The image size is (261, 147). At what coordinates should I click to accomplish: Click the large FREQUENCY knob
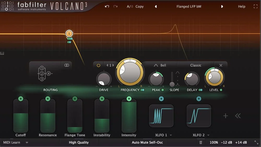click(x=130, y=73)
